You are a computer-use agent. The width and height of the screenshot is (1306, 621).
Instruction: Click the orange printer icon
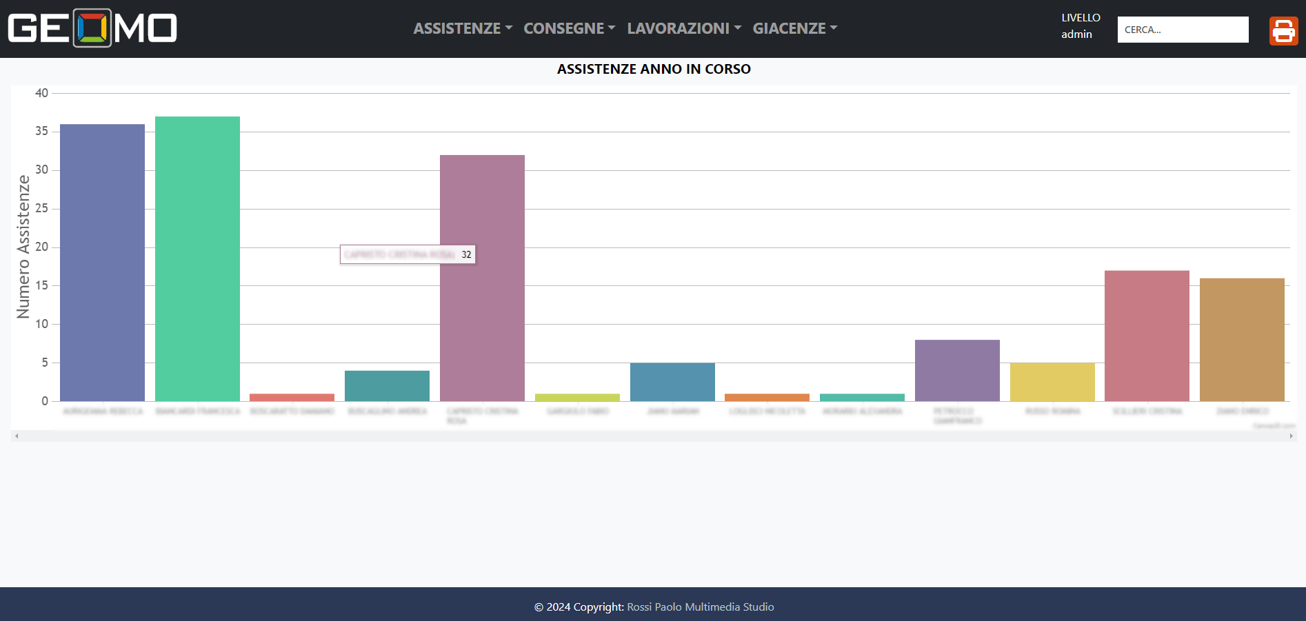point(1283,31)
